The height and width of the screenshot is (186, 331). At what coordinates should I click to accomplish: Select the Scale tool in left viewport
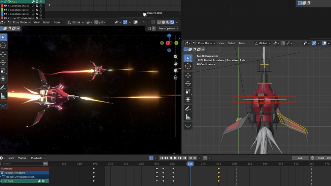point(3,70)
